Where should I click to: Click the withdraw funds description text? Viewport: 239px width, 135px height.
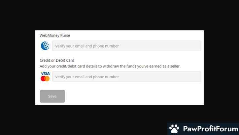110,66
